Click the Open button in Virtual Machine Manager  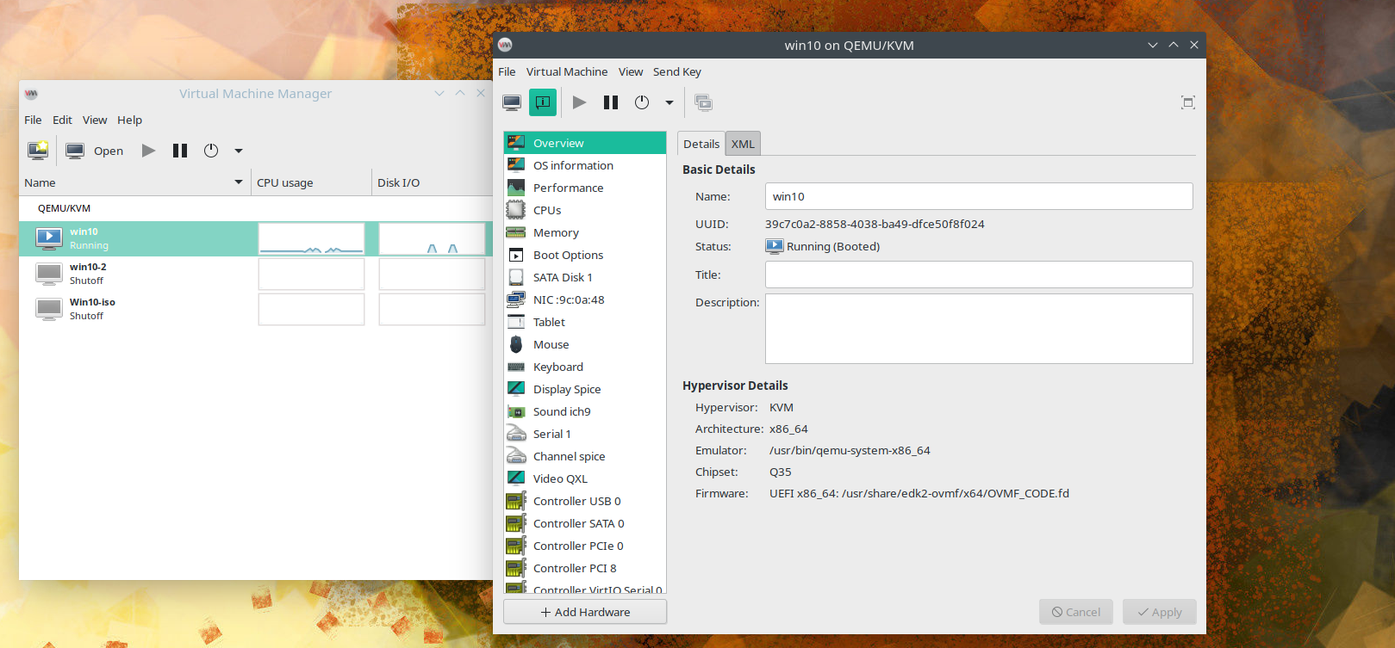(96, 151)
